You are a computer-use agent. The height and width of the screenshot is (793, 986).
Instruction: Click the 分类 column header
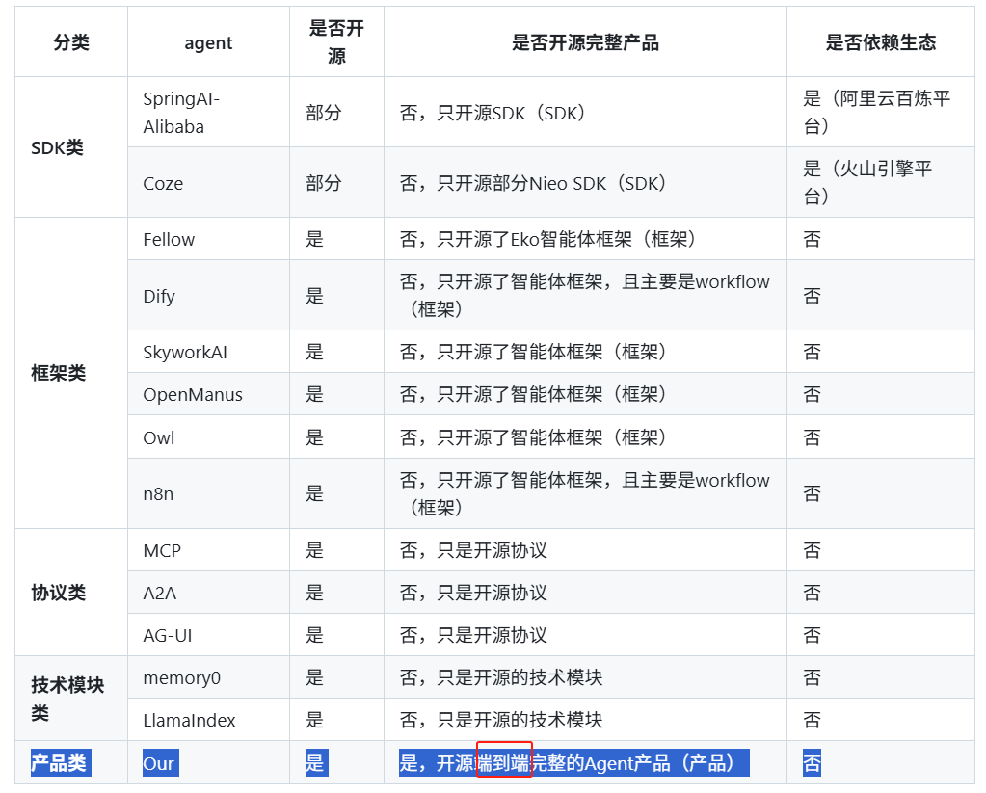click(71, 42)
